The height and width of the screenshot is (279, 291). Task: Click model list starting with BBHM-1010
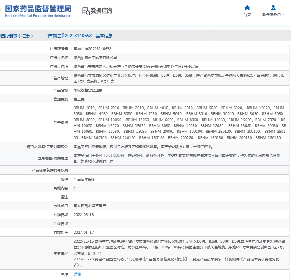pos(180,123)
